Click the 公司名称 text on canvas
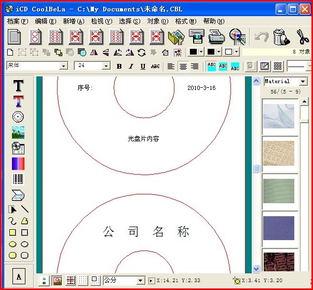 pos(146,232)
